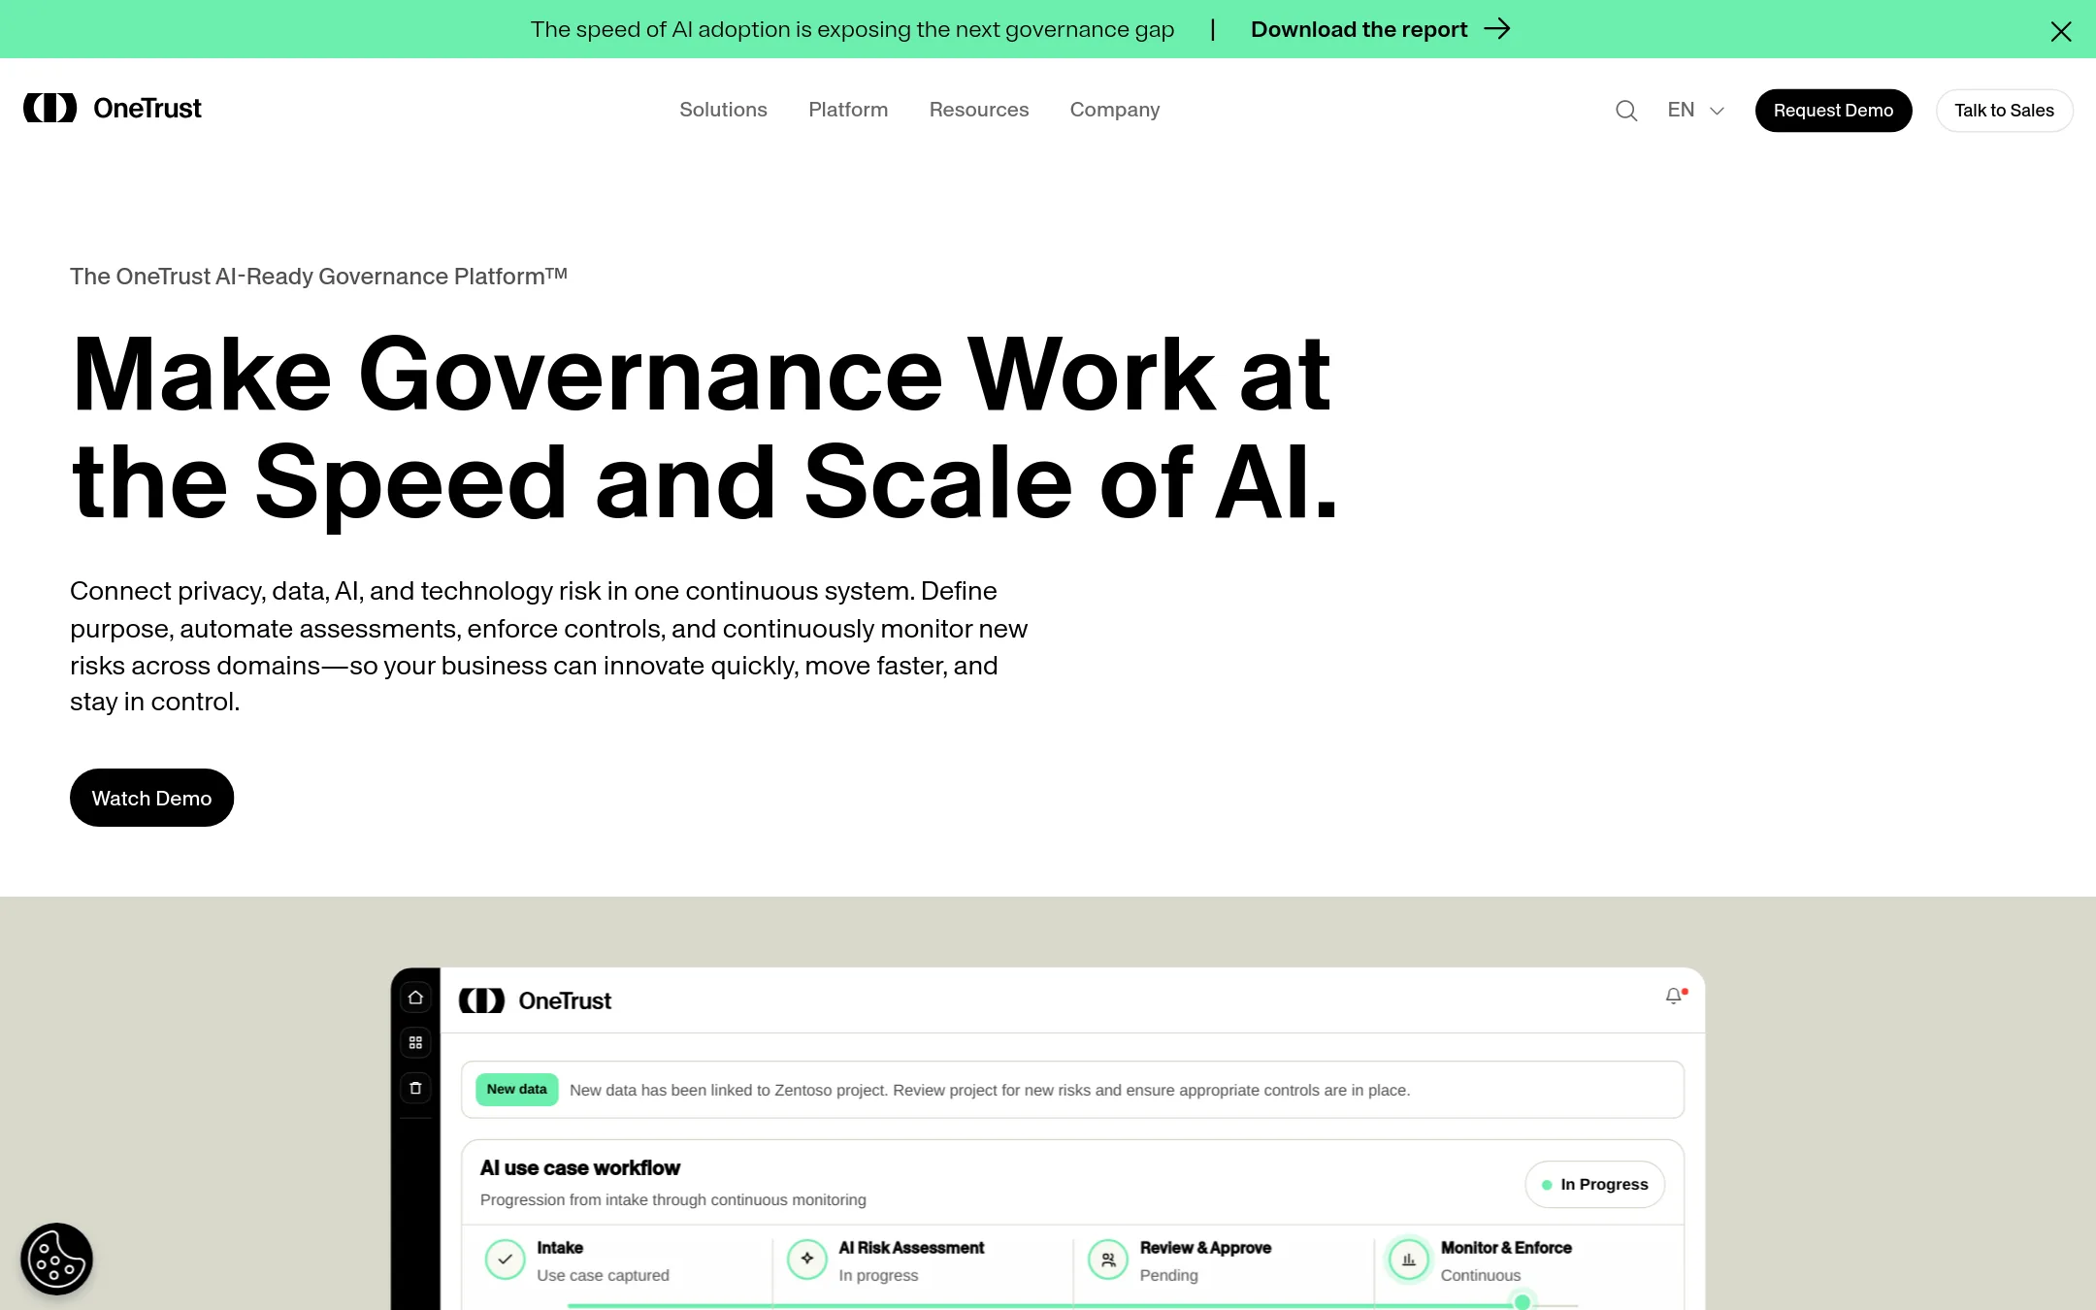
Task: Click the 'AI use case workflow' heading
Action: click(579, 1168)
